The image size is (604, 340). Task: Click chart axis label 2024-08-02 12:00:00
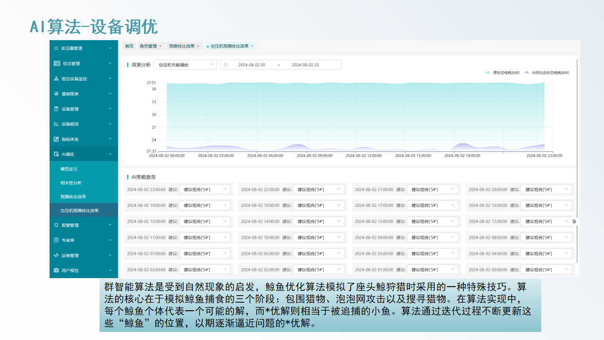point(364,155)
